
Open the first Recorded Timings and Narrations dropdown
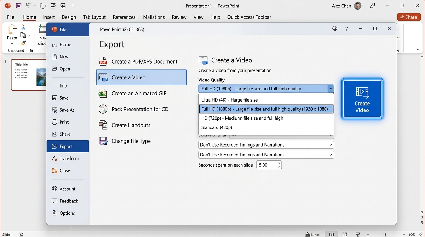266,145
